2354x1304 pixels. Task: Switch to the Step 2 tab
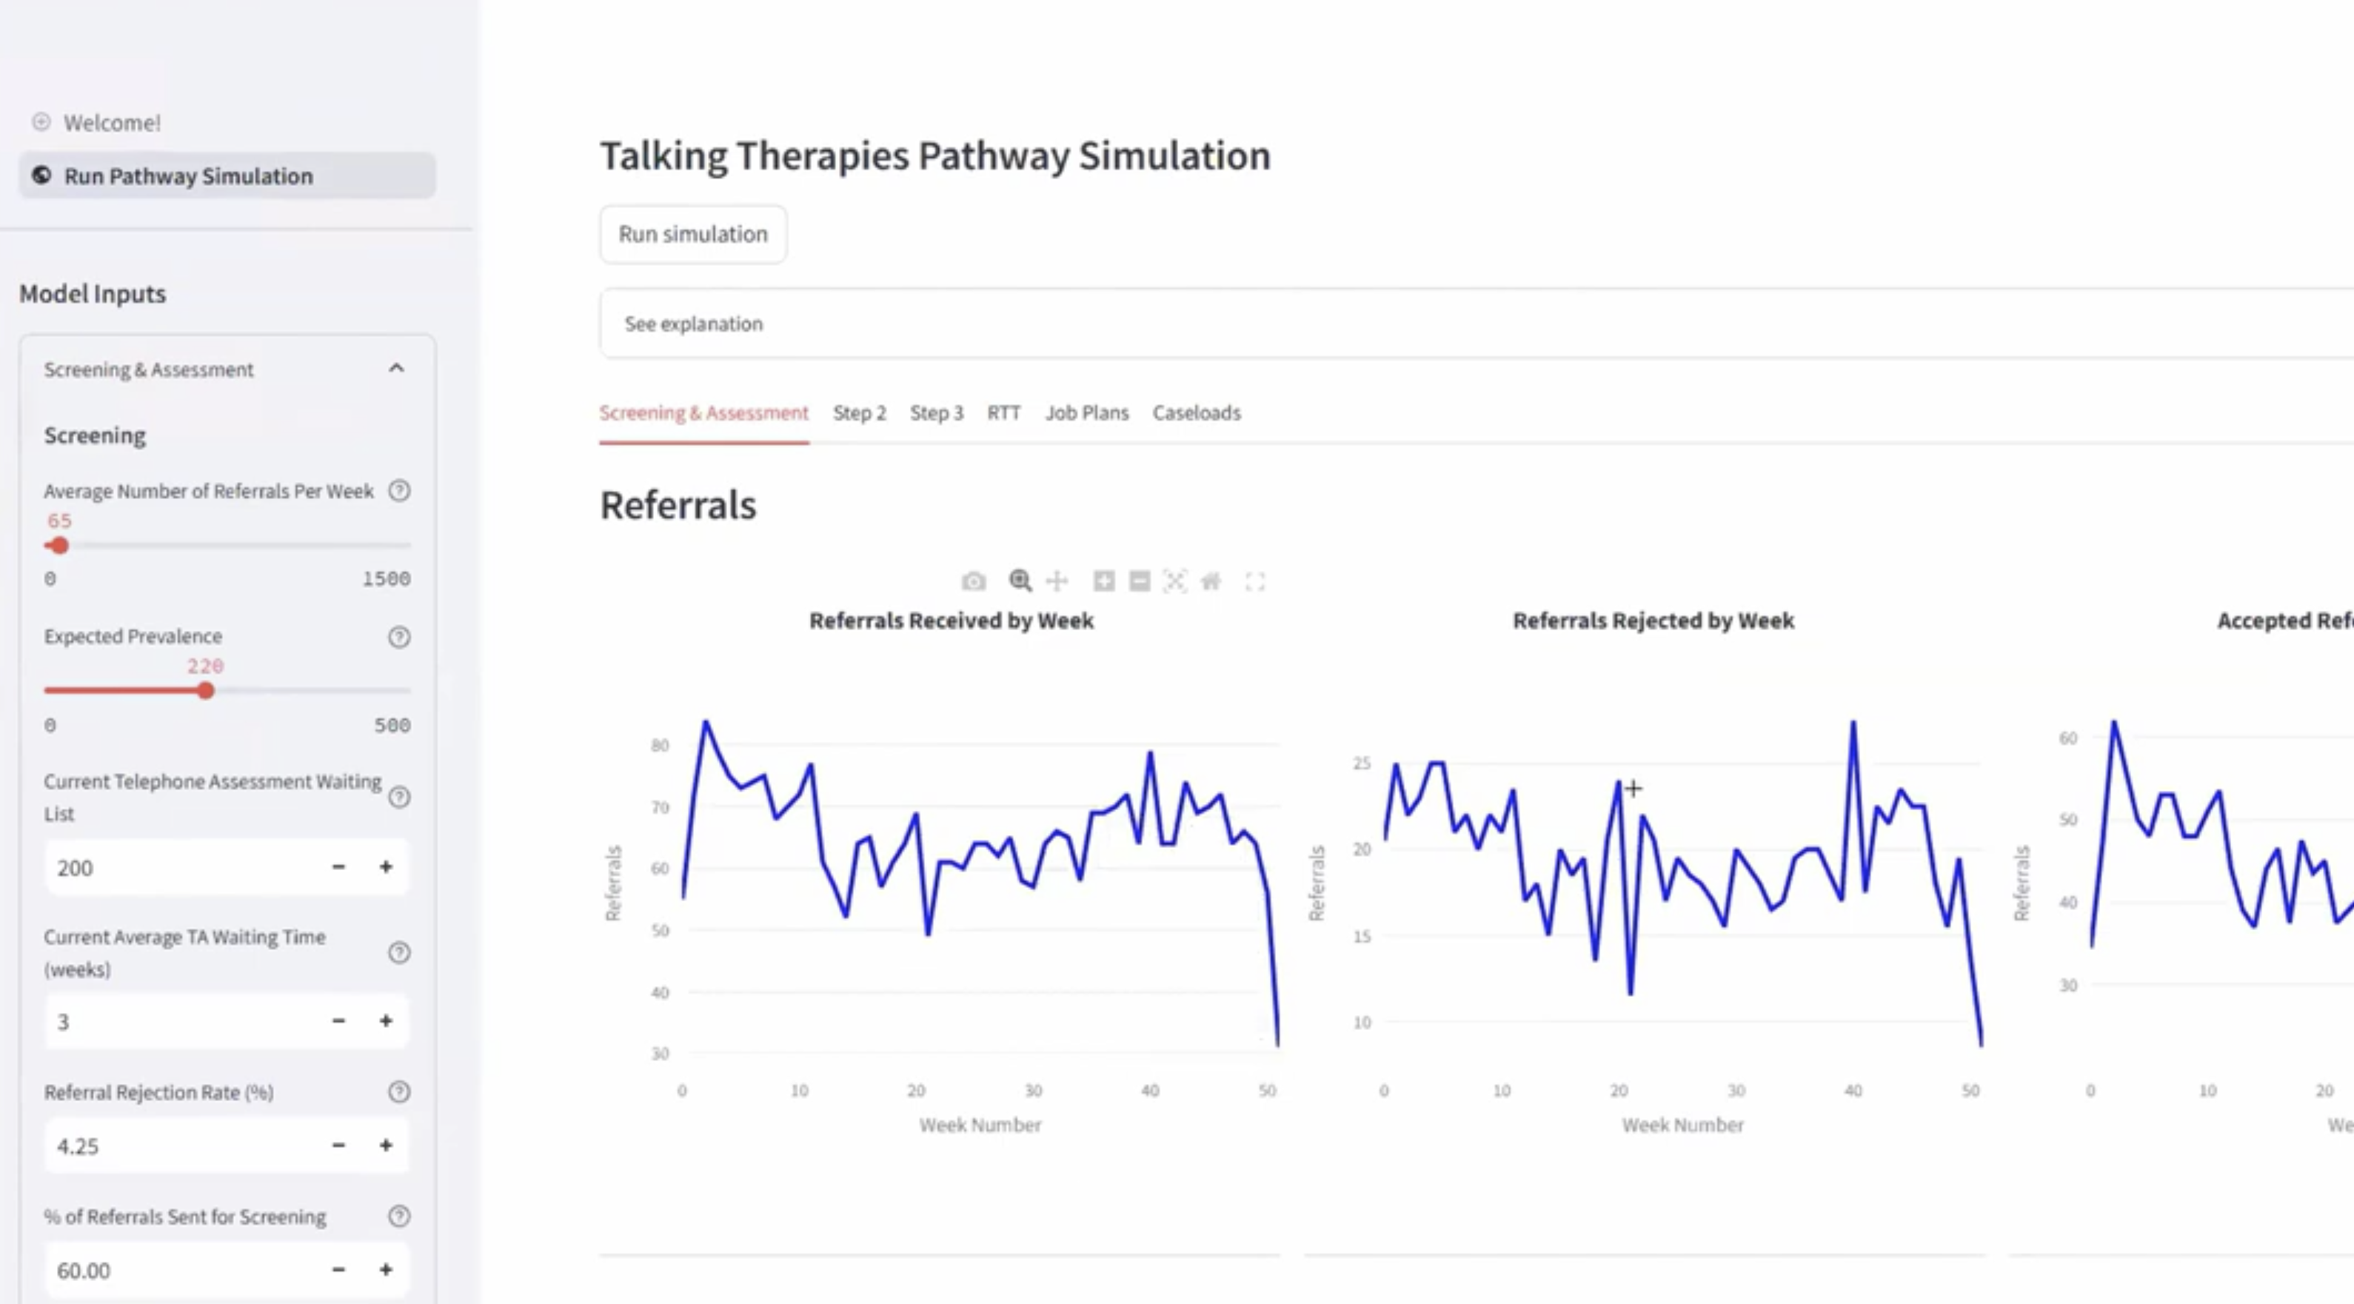pyautogui.click(x=859, y=413)
